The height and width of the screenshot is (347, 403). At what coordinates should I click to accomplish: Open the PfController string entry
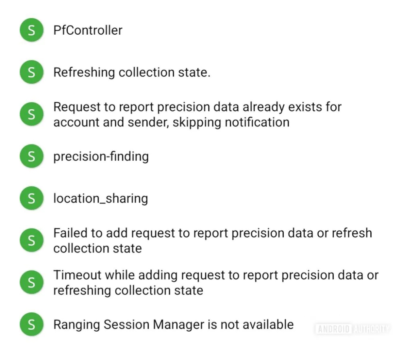click(x=88, y=30)
